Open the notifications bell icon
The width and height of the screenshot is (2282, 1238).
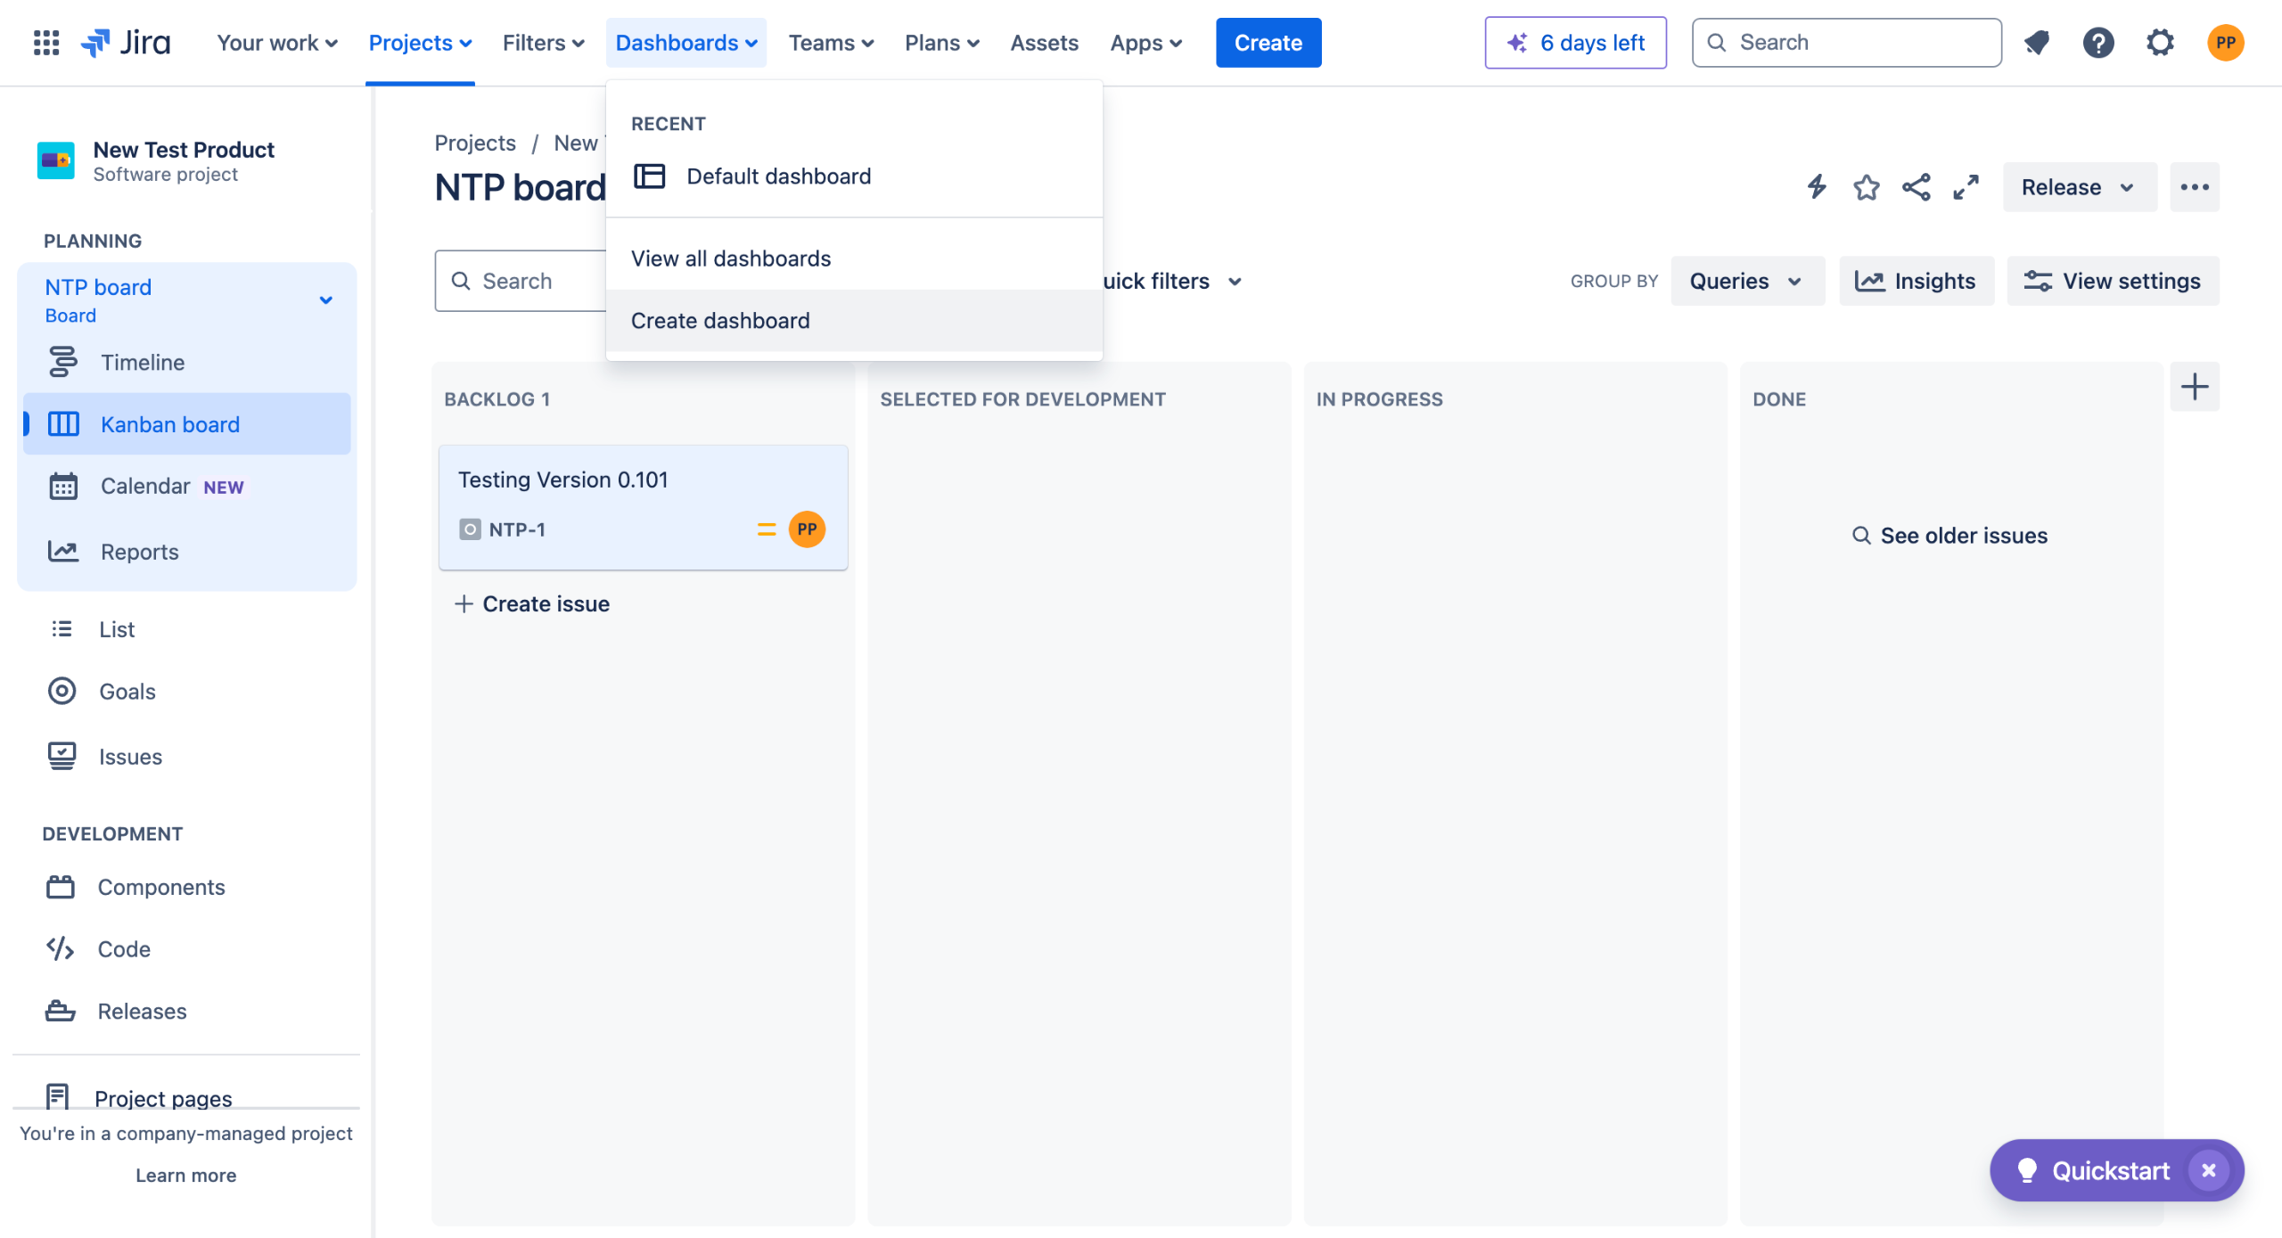2037,43
